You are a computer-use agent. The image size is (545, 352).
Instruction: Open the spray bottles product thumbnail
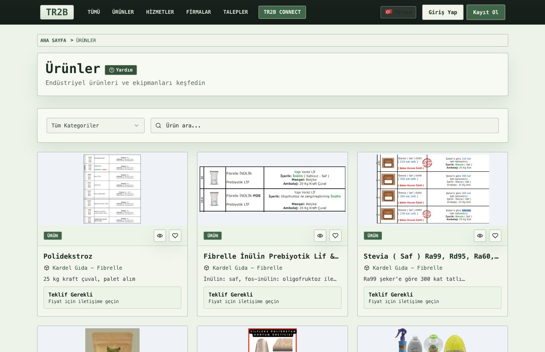pyautogui.click(x=433, y=340)
